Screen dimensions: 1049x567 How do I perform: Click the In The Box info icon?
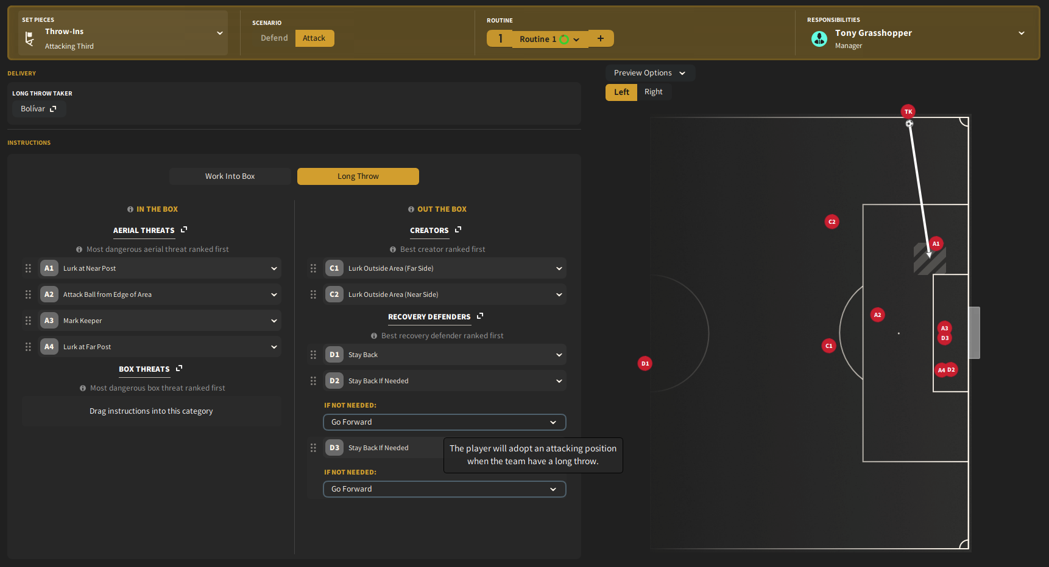tap(130, 209)
